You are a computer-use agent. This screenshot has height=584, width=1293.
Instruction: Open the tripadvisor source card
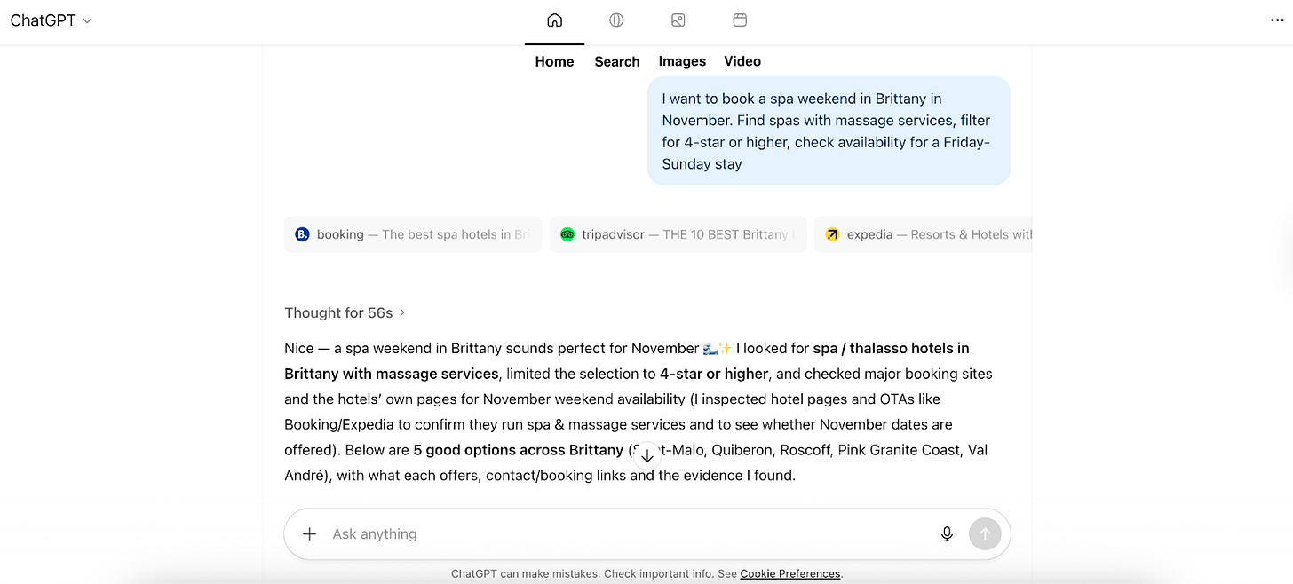[678, 234]
